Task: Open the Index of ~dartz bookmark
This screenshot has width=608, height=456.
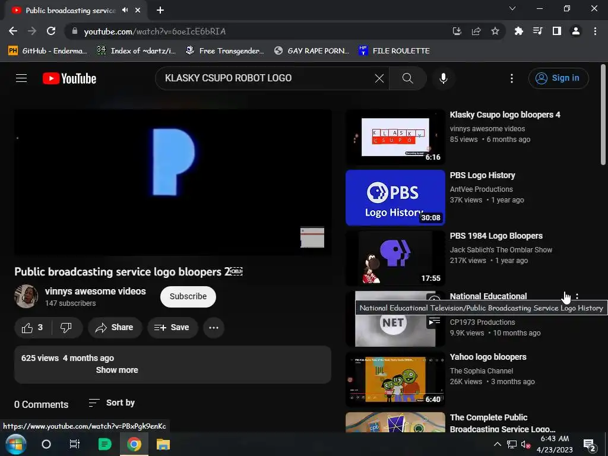Action: tap(136, 51)
